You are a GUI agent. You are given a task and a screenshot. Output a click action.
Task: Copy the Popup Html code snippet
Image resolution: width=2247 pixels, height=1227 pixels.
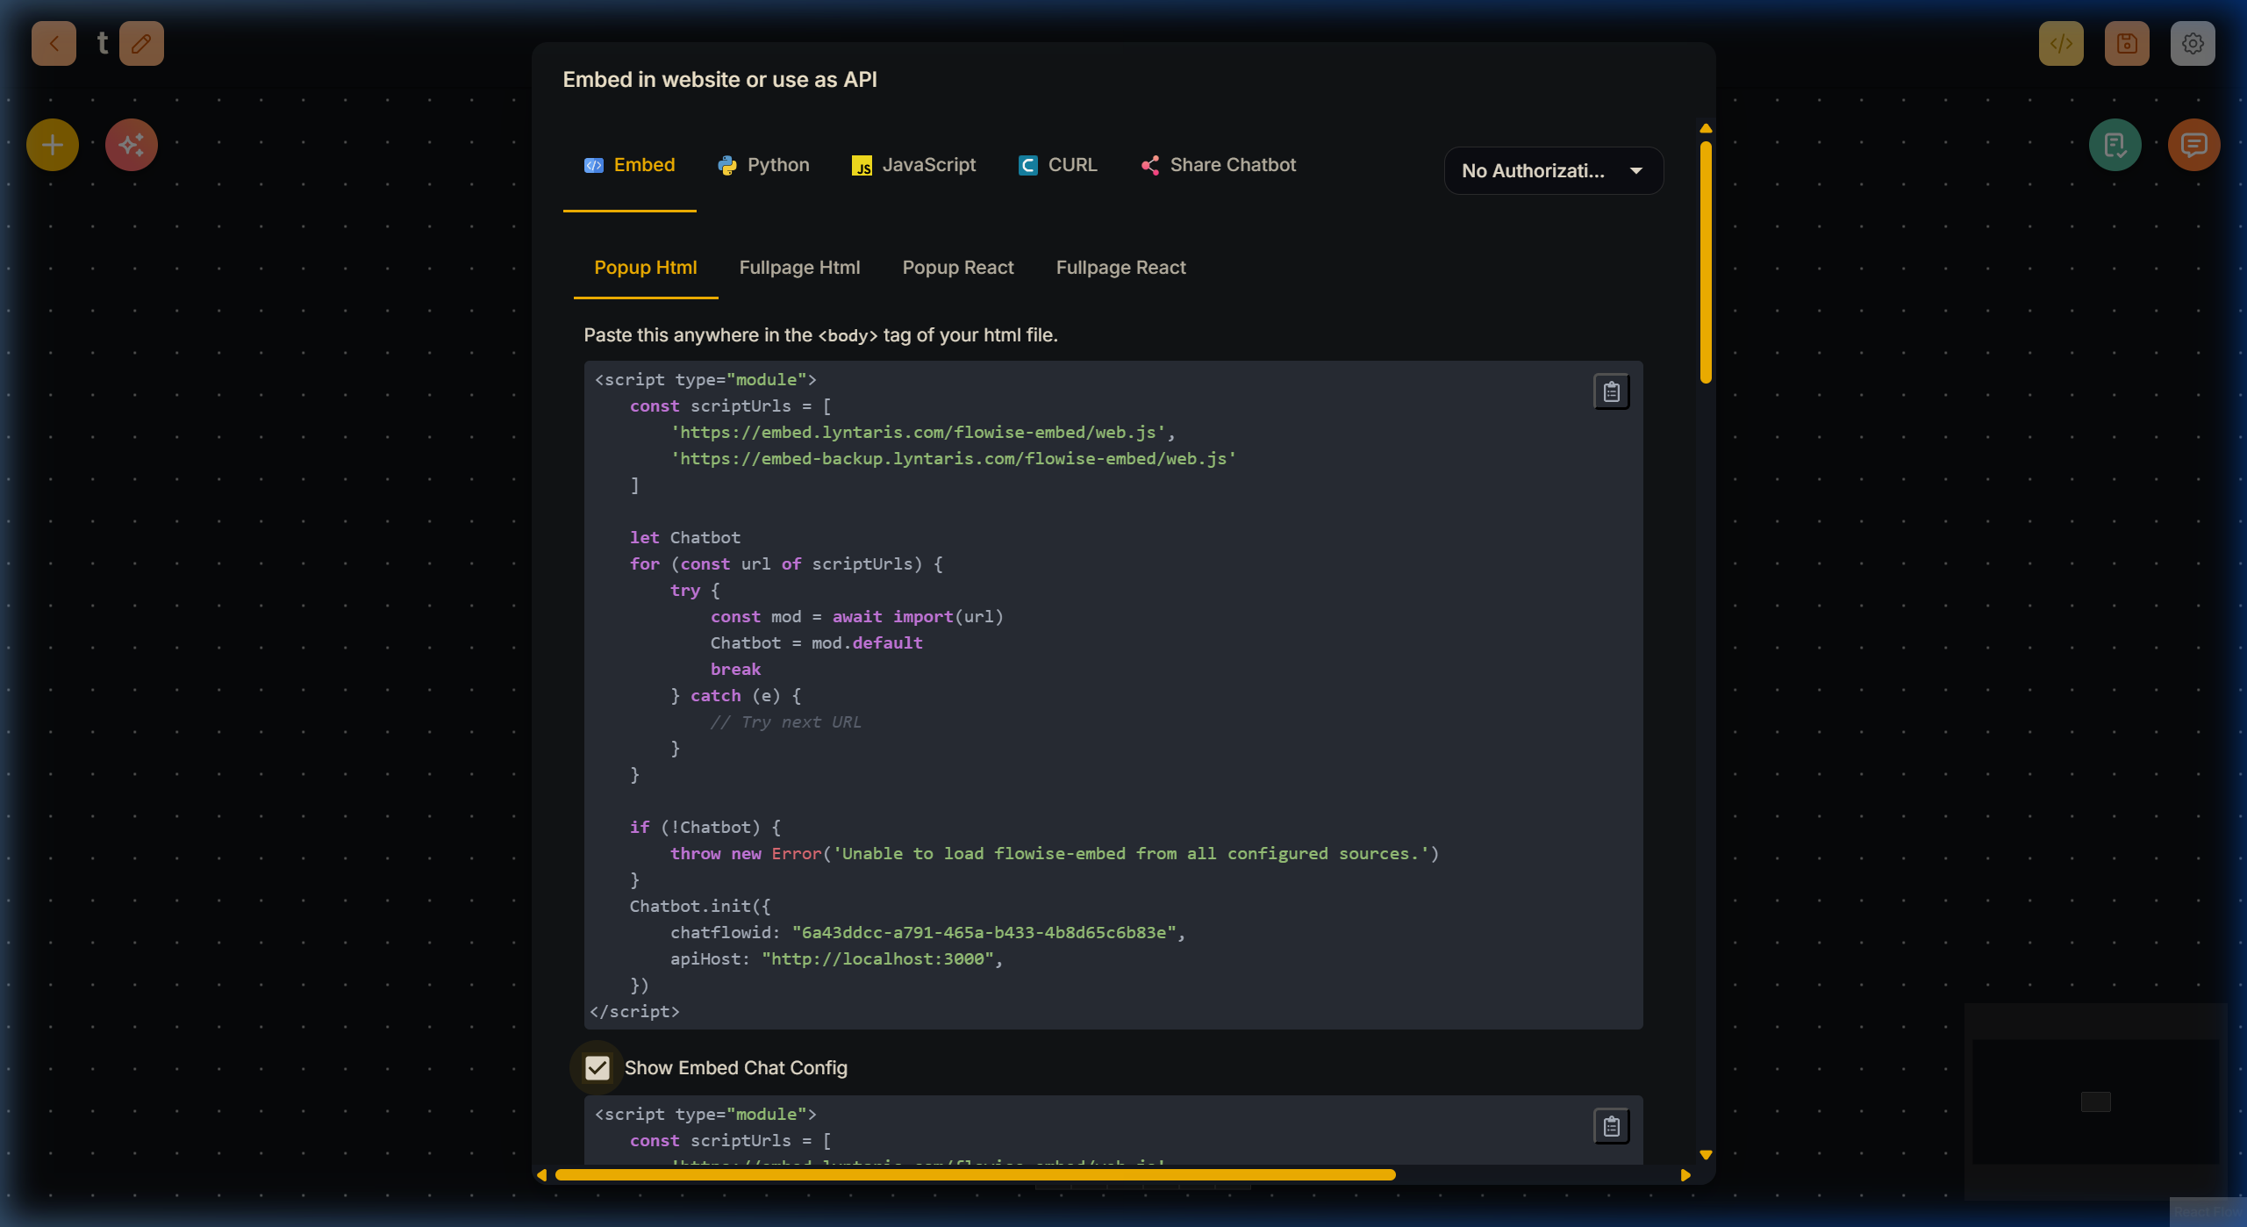coord(1612,391)
